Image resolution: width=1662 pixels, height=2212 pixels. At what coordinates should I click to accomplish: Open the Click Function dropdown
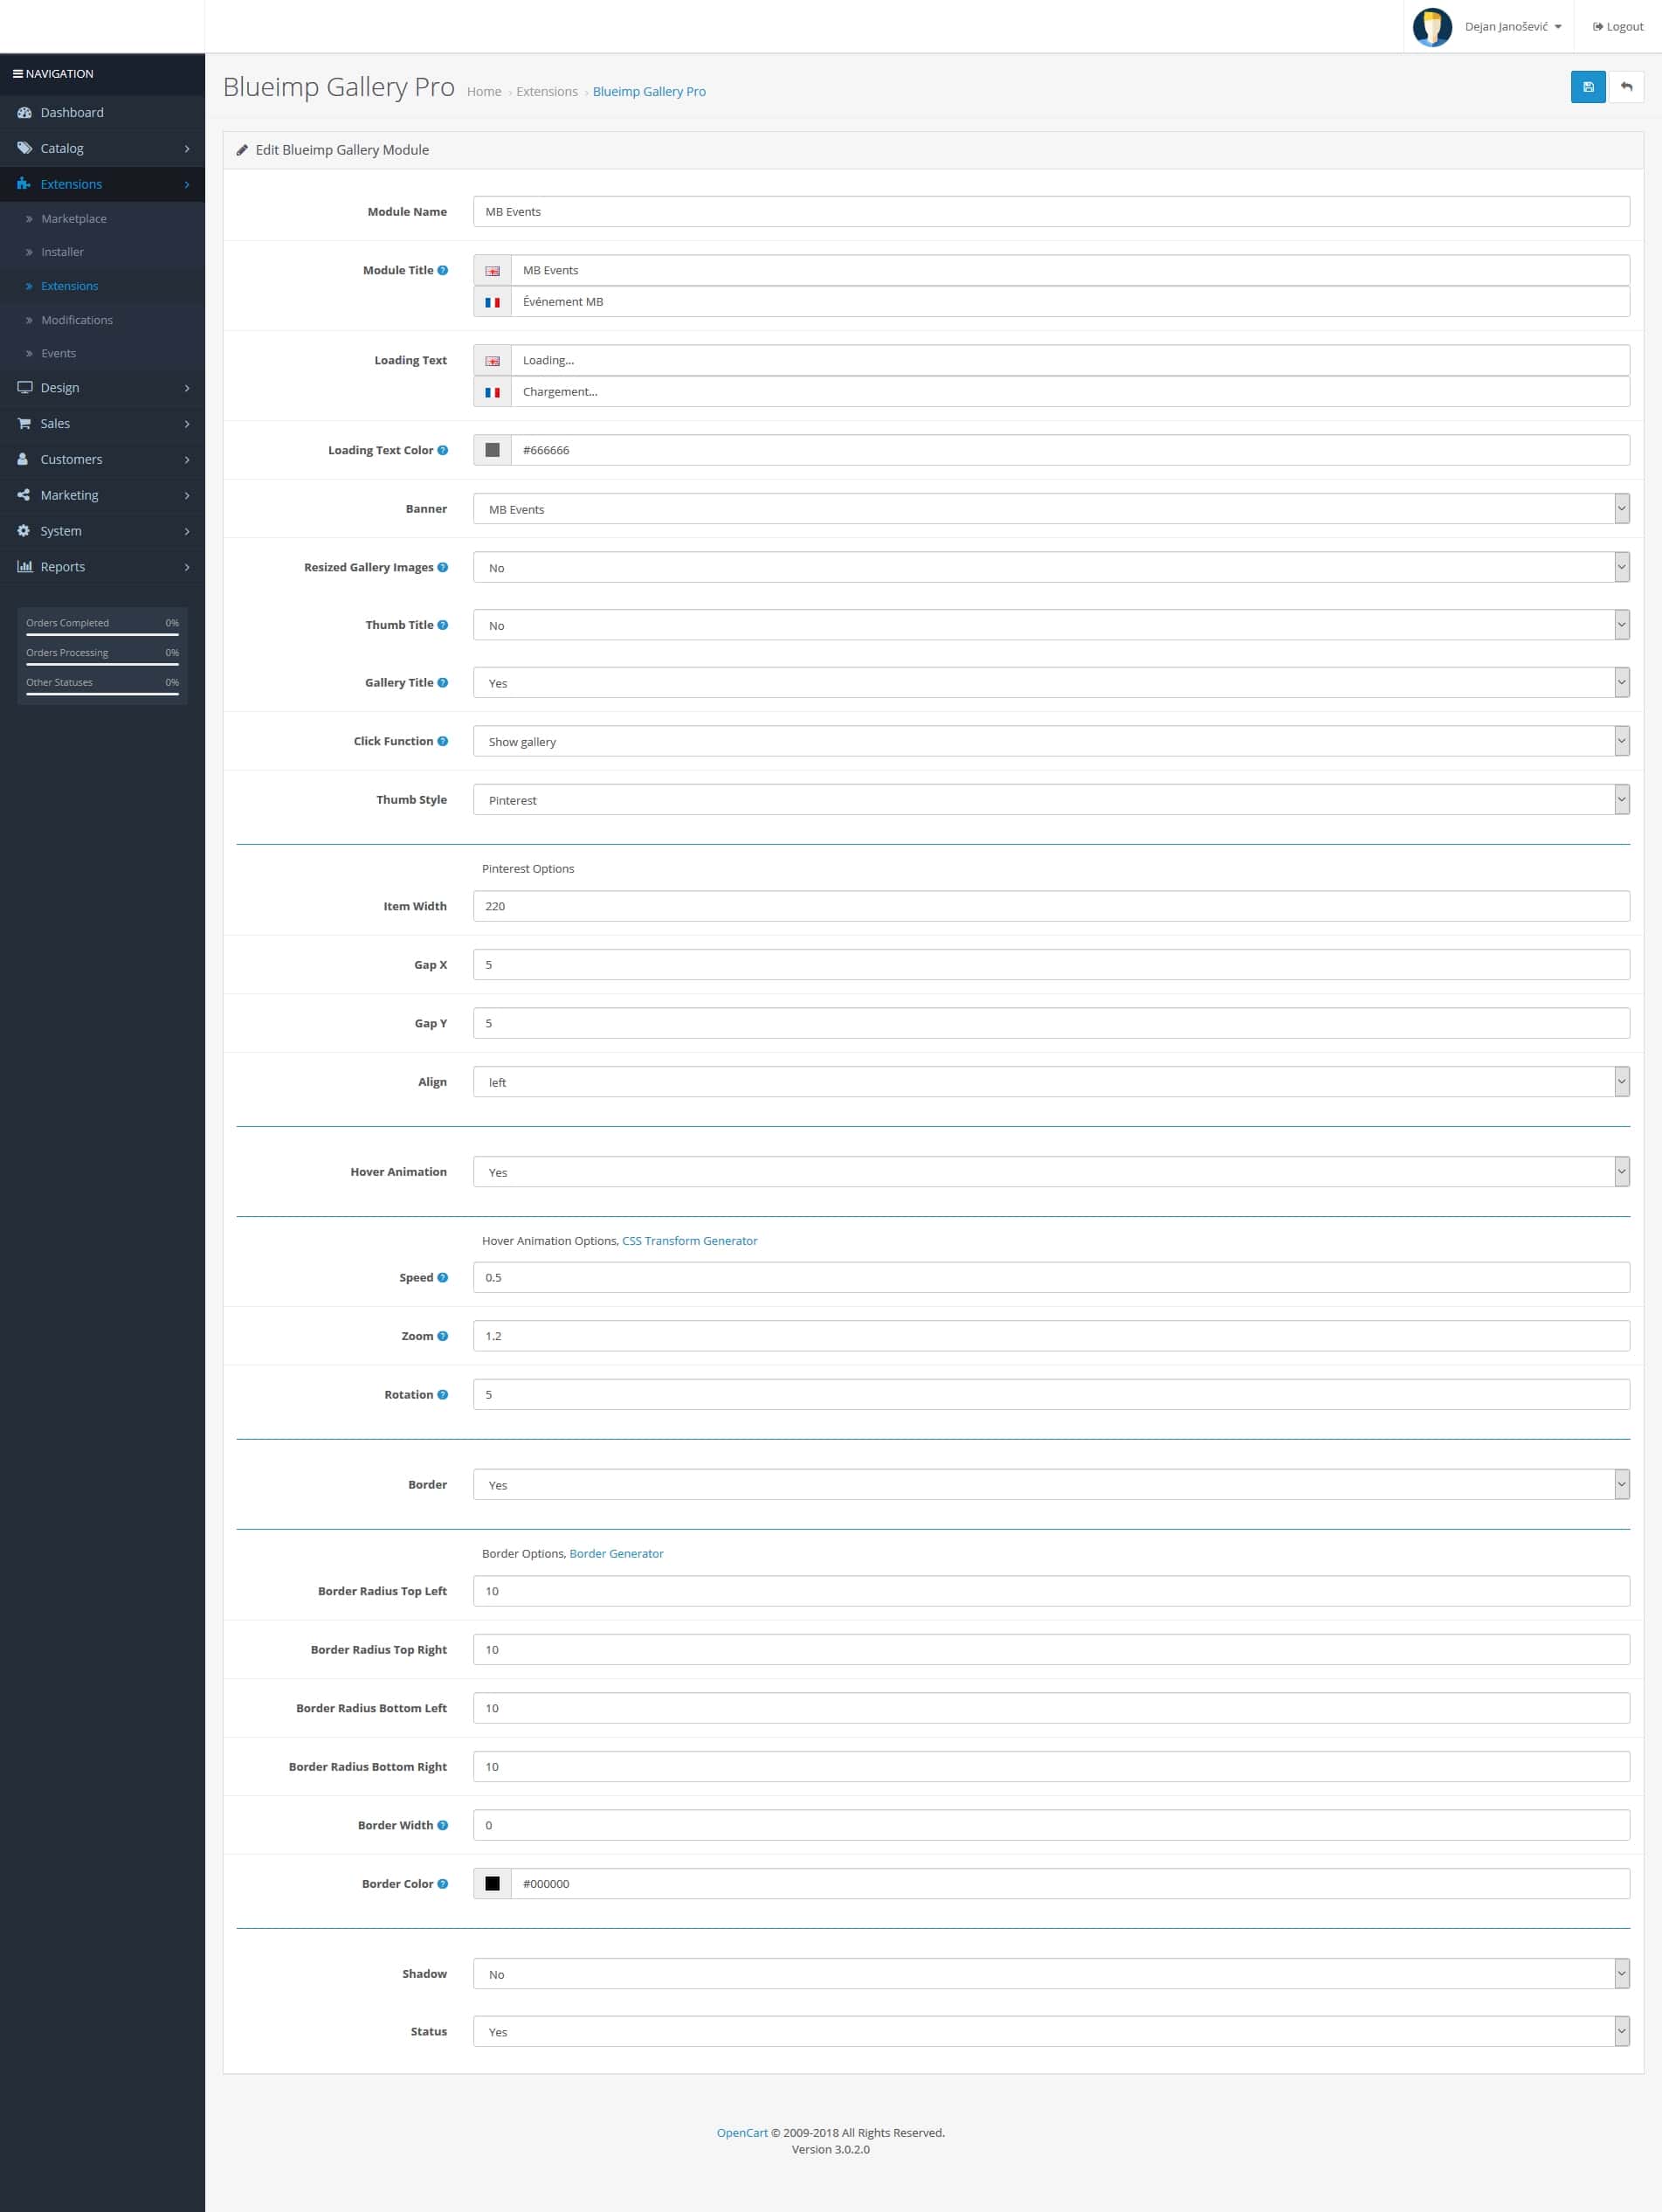coord(1051,742)
